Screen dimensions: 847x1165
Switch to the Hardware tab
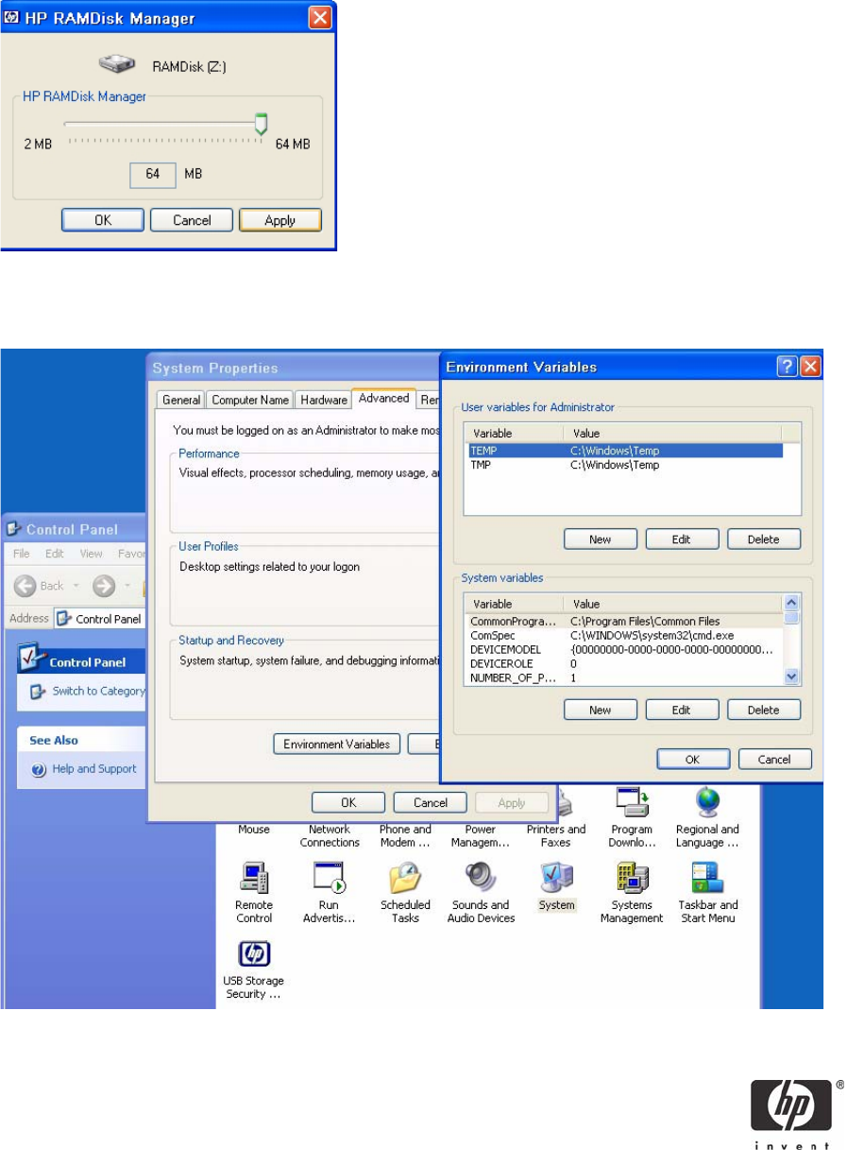[324, 400]
